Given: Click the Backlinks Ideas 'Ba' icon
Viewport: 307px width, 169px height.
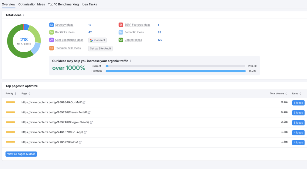Looking at the screenshot, I should 52,32.
